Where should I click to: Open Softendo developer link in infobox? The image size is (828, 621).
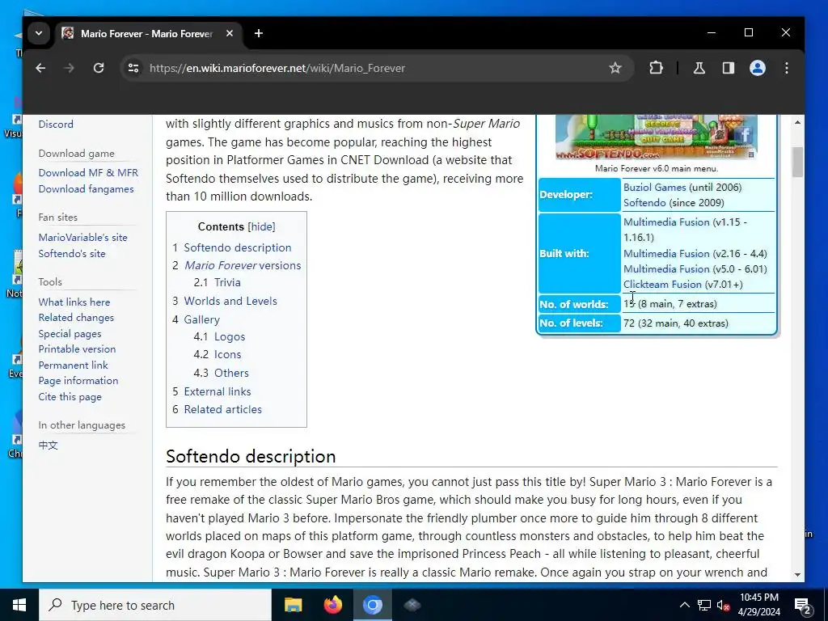[x=644, y=203]
